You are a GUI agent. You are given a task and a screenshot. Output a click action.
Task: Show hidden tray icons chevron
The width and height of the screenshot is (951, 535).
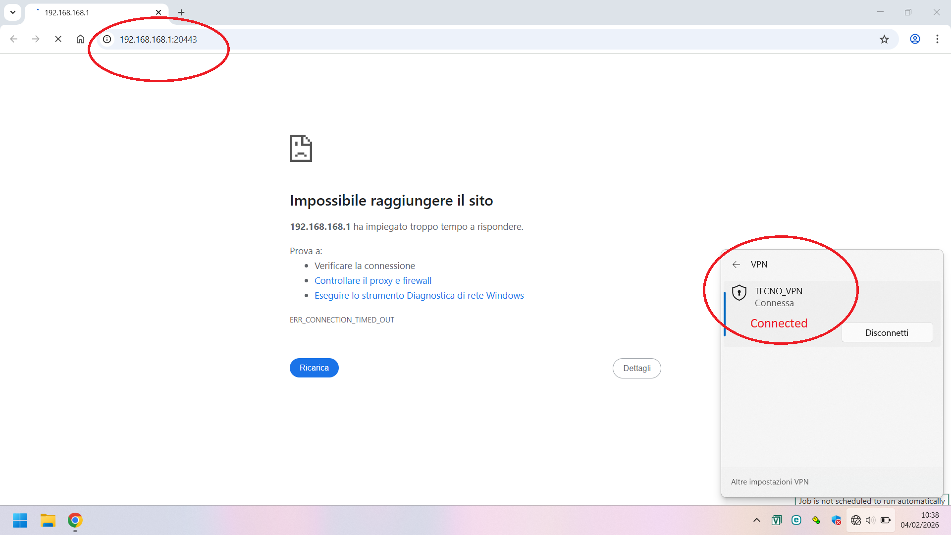click(757, 520)
